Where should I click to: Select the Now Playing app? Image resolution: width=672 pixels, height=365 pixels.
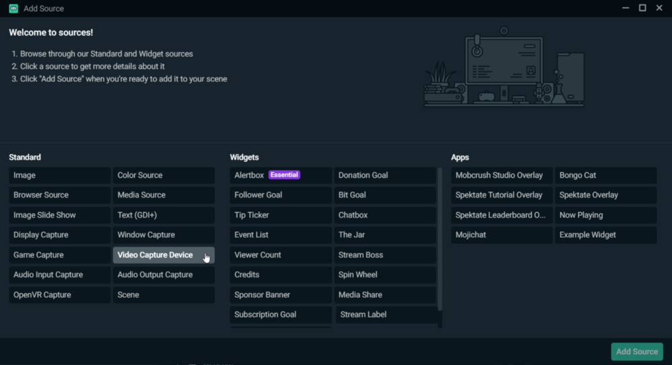click(x=606, y=215)
